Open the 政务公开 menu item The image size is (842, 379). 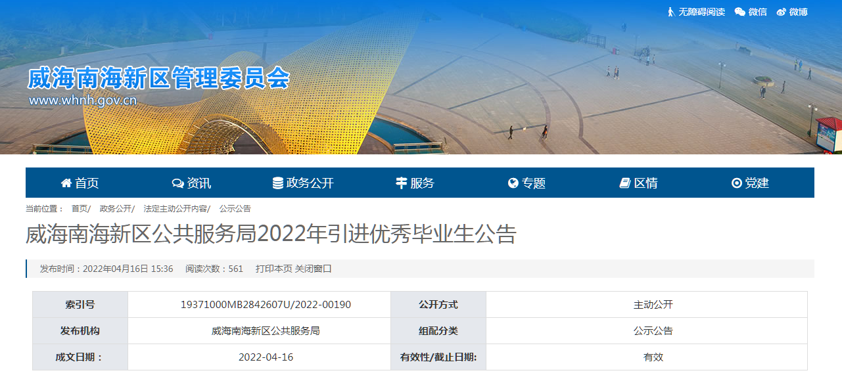point(310,183)
